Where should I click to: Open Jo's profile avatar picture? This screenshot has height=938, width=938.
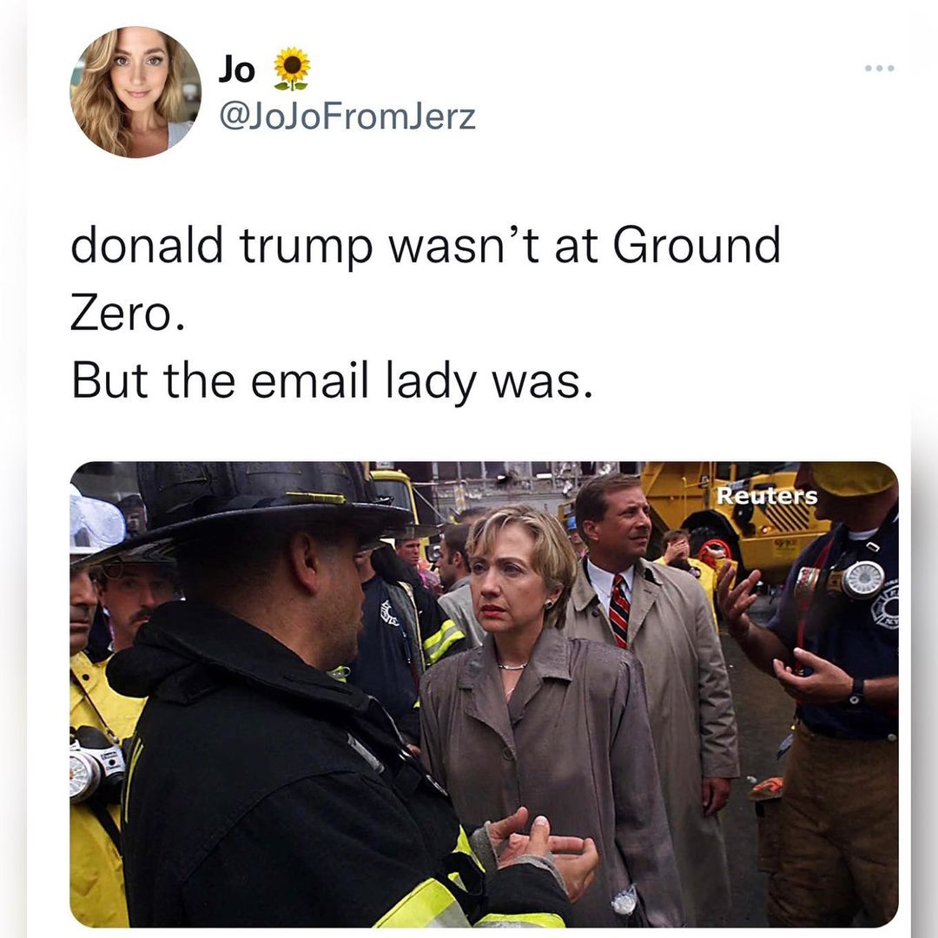(x=135, y=92)
